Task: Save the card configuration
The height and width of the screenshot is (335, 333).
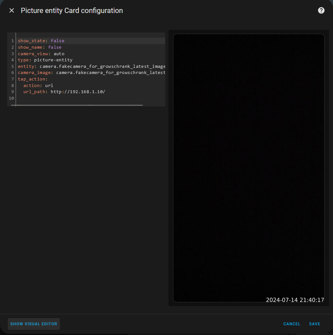Action: point(314,324)
